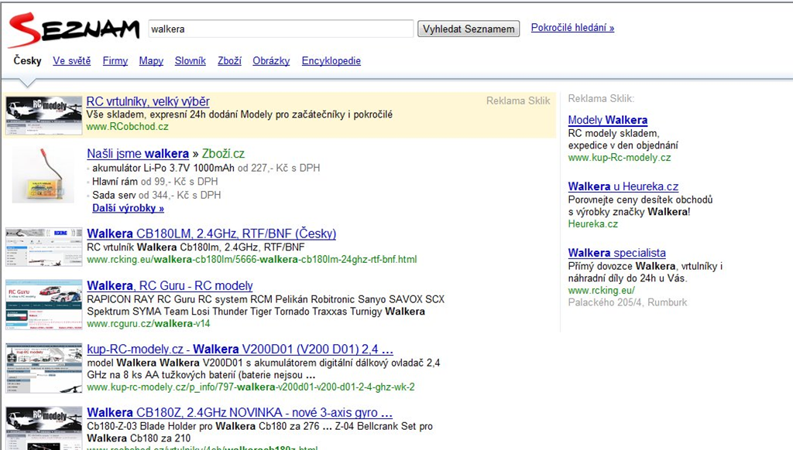Select the Česky search tab
The width and height of the screenshot is (793, 450).
click(x=27, y=60)
